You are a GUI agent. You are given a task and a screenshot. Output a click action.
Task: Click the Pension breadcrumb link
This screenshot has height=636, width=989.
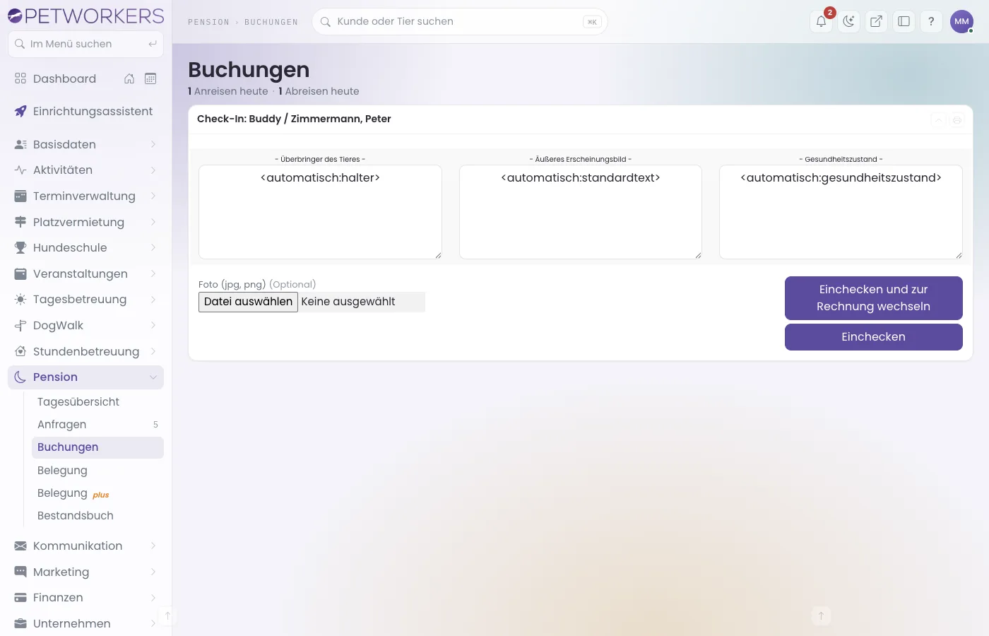coord(208,22)
